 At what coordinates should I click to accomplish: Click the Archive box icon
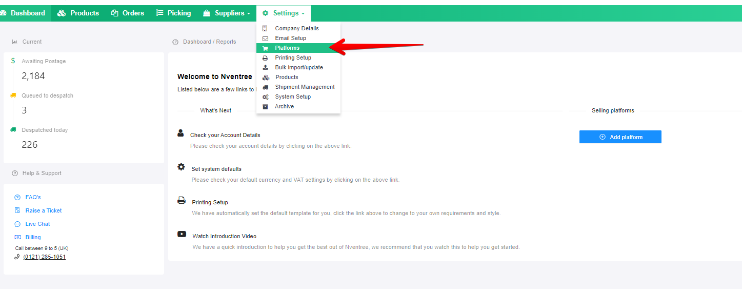pyautogui.click(x=265, y=107)
